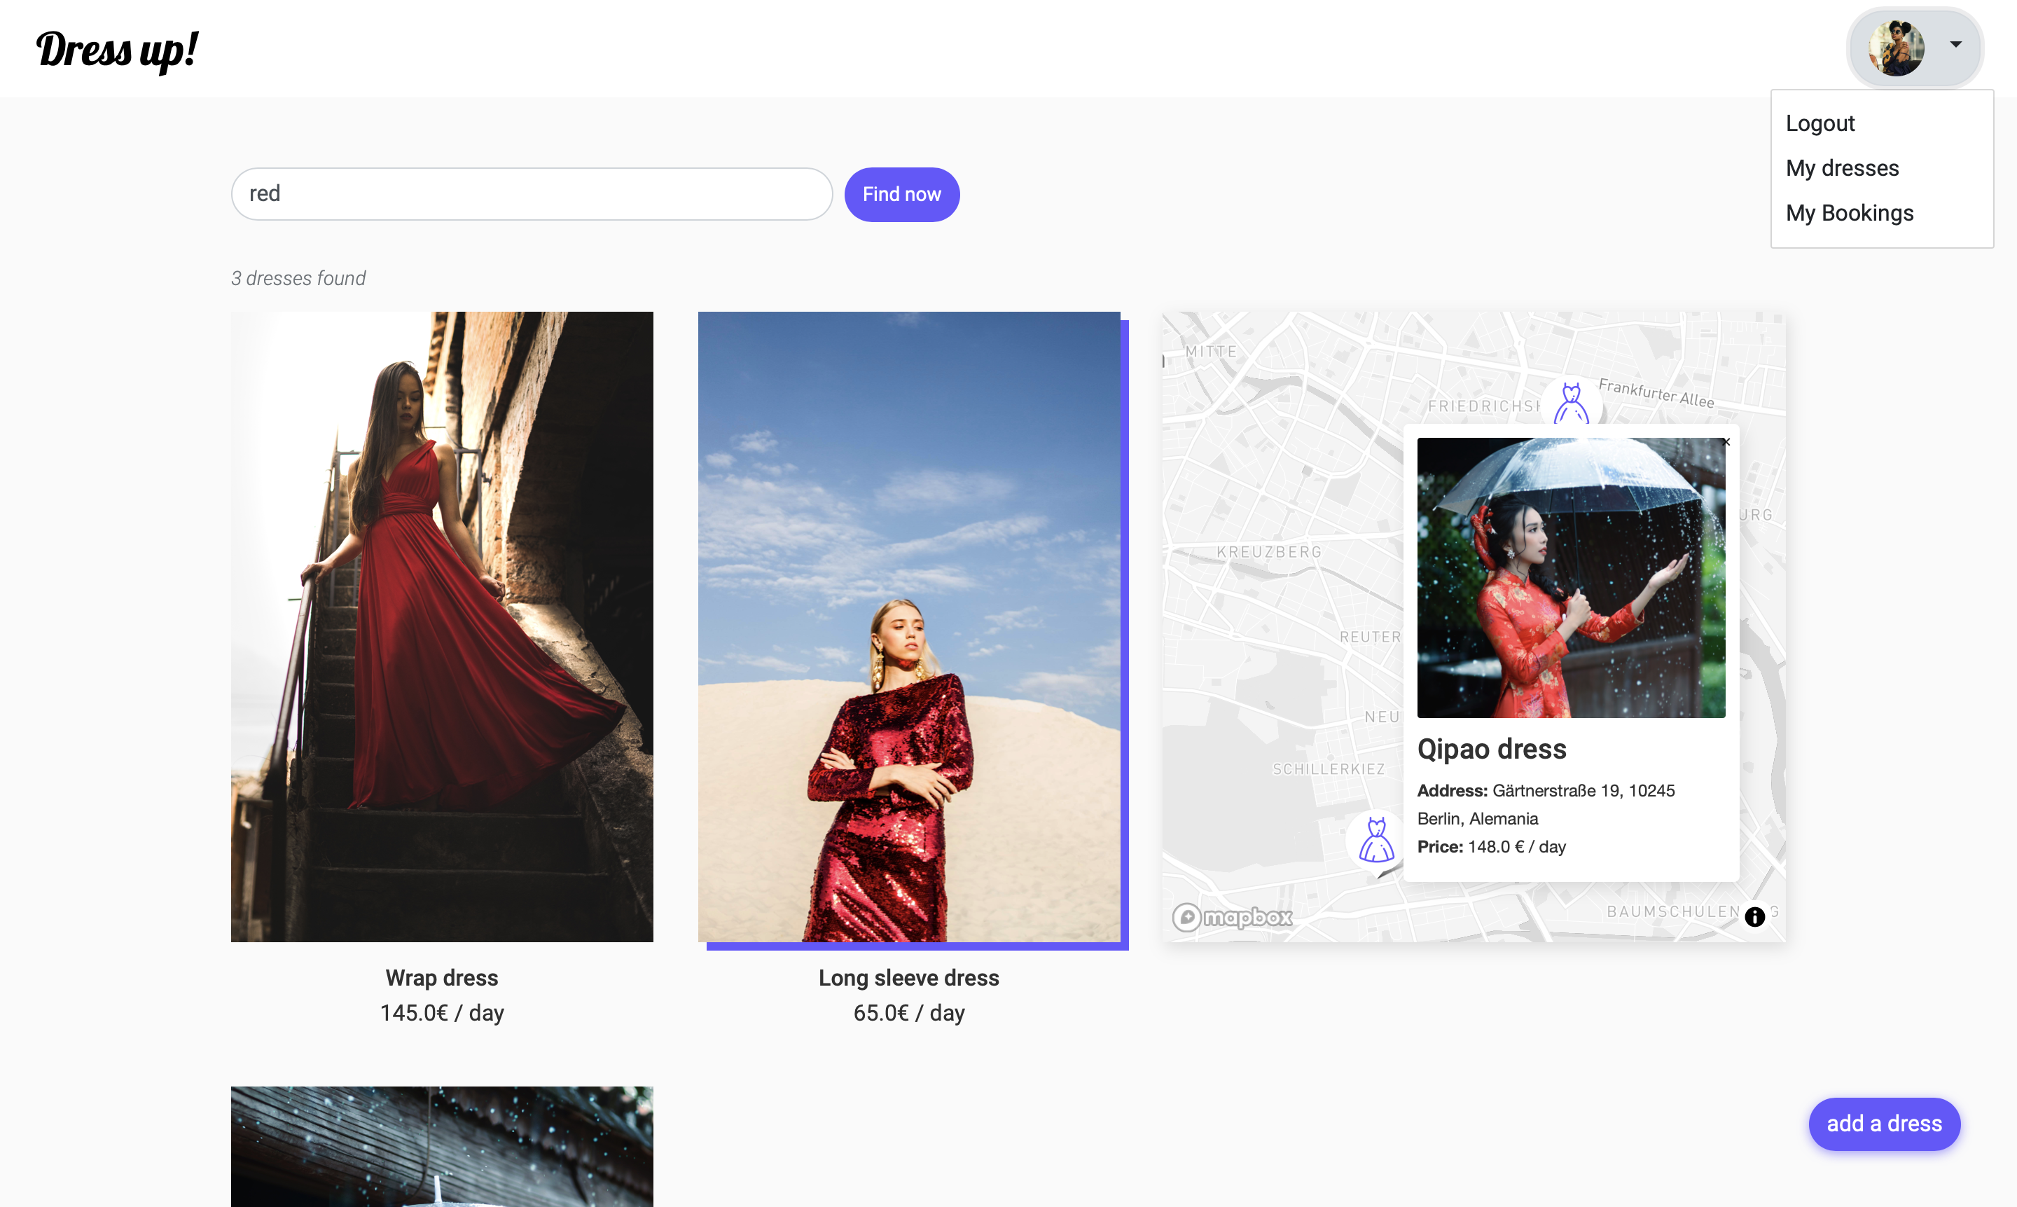The height and width of the screenshot is (1207, 2017).
Task: Click the 'Find now' search button
Action: pos(901,194)
